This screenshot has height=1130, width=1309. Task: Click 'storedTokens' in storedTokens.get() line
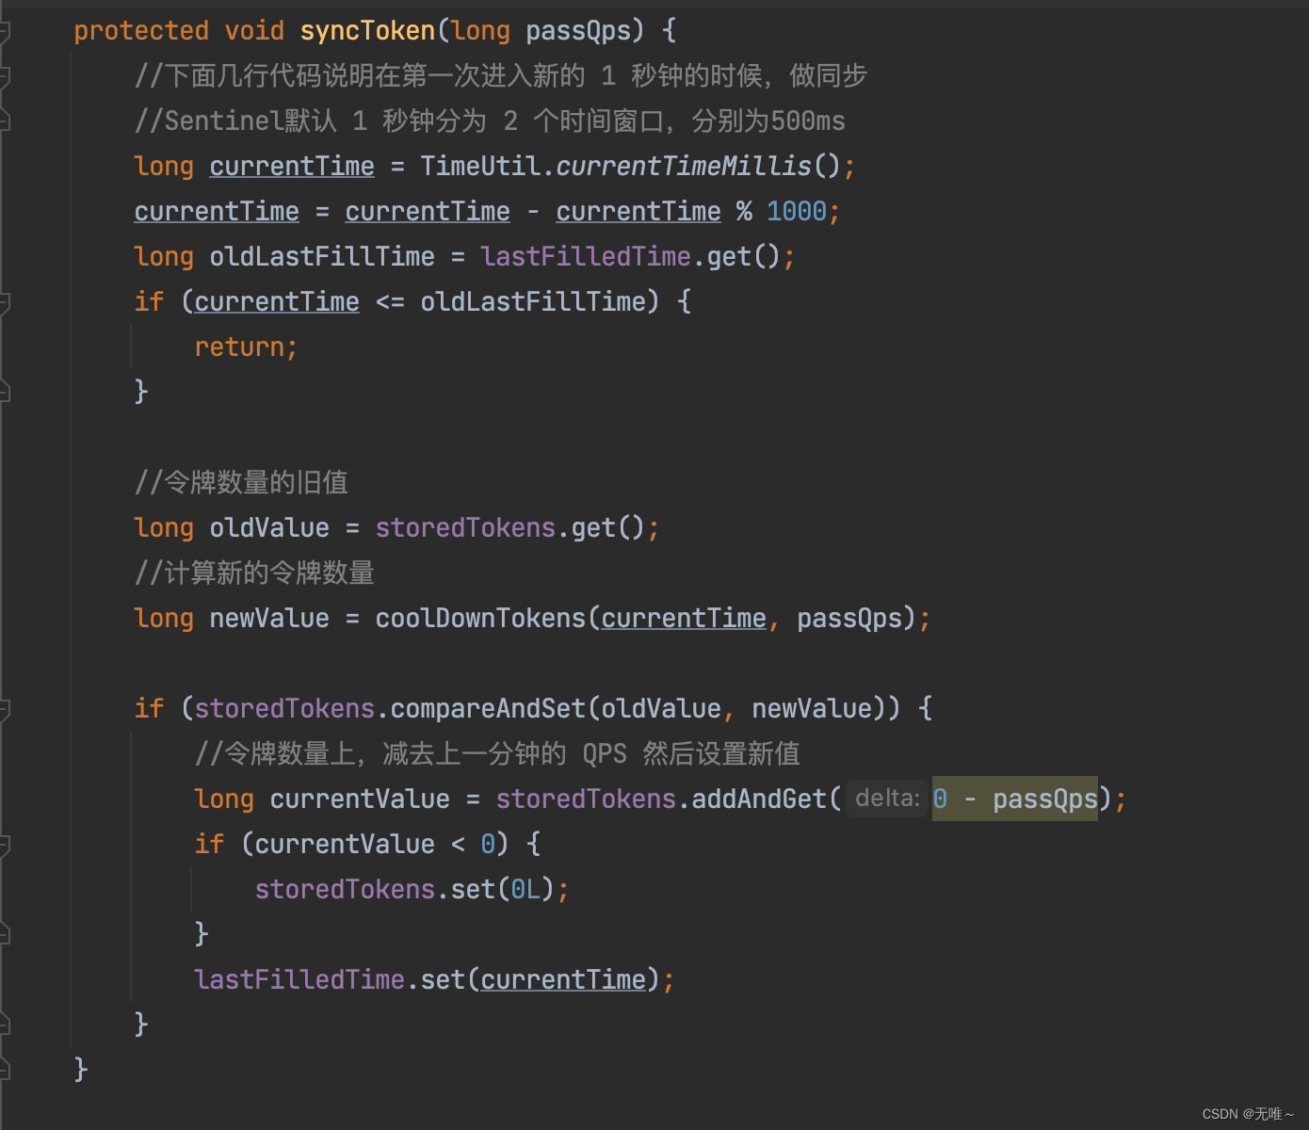pos(465,528)
